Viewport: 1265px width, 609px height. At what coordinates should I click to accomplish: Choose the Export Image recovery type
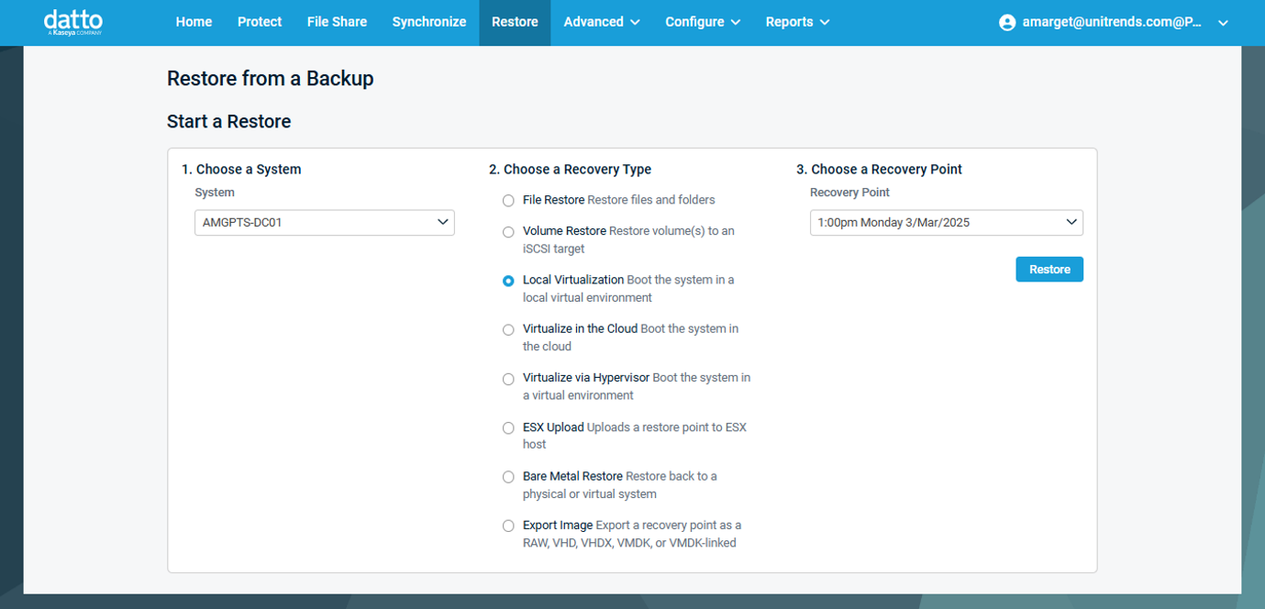[x=508, y=526]
